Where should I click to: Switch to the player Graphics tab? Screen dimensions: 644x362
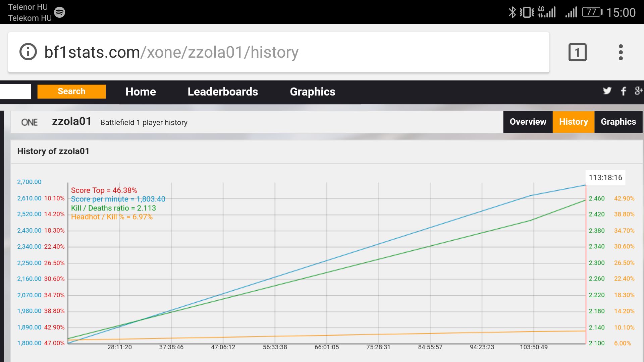point(618,122)
